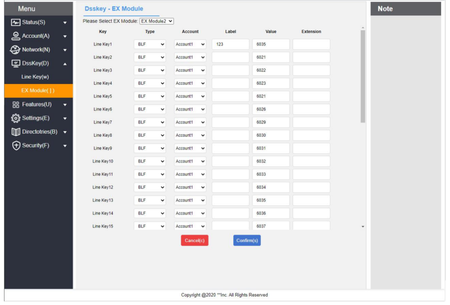This screenshot has height=305, width=450.
Task: Click the Settings gear icon
Action: pyautogui.click(x=15, y=118)
